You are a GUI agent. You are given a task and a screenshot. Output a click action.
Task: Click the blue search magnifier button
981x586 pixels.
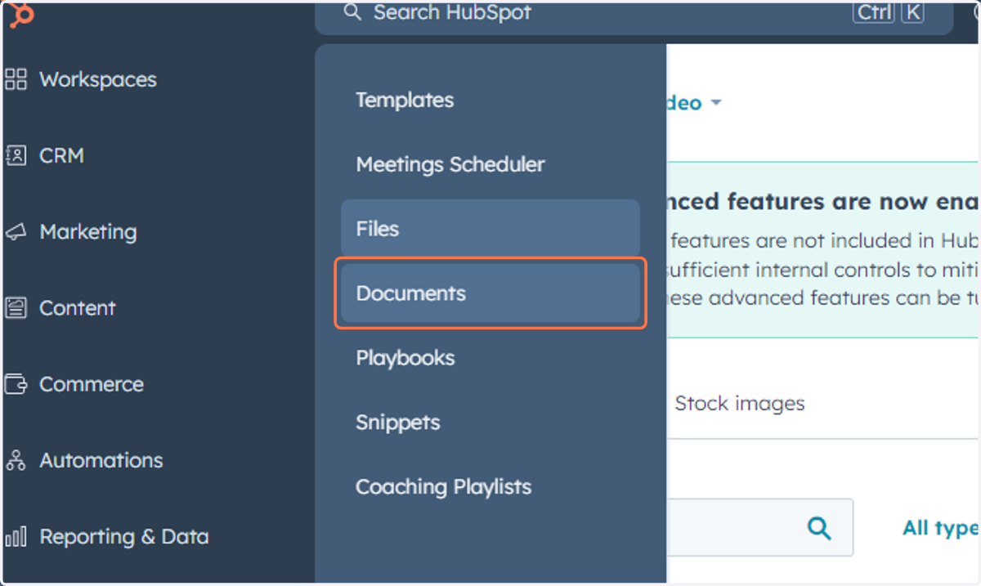point(819,527)
